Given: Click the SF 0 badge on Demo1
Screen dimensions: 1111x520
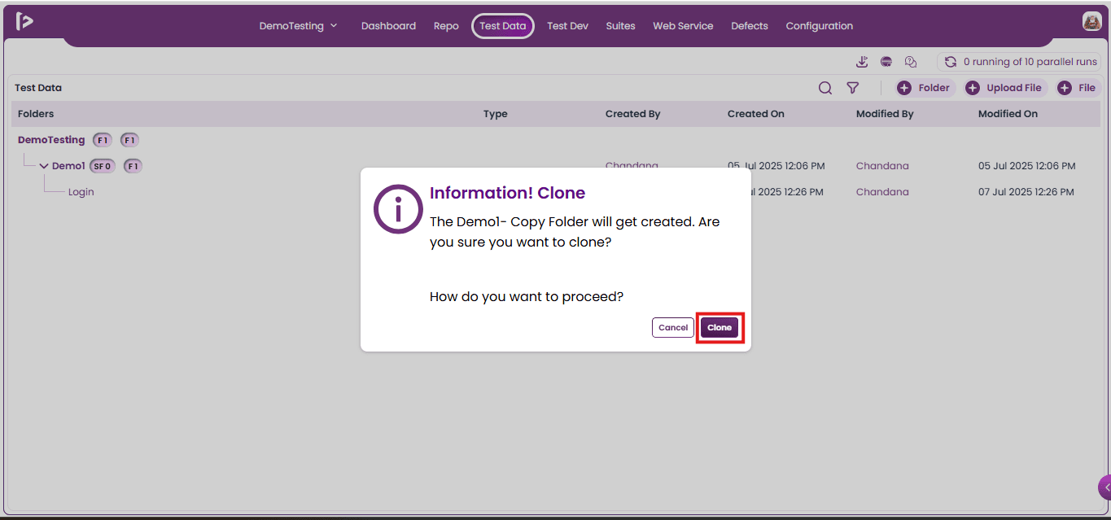Looking at the screenshot, I should [103, 166].
